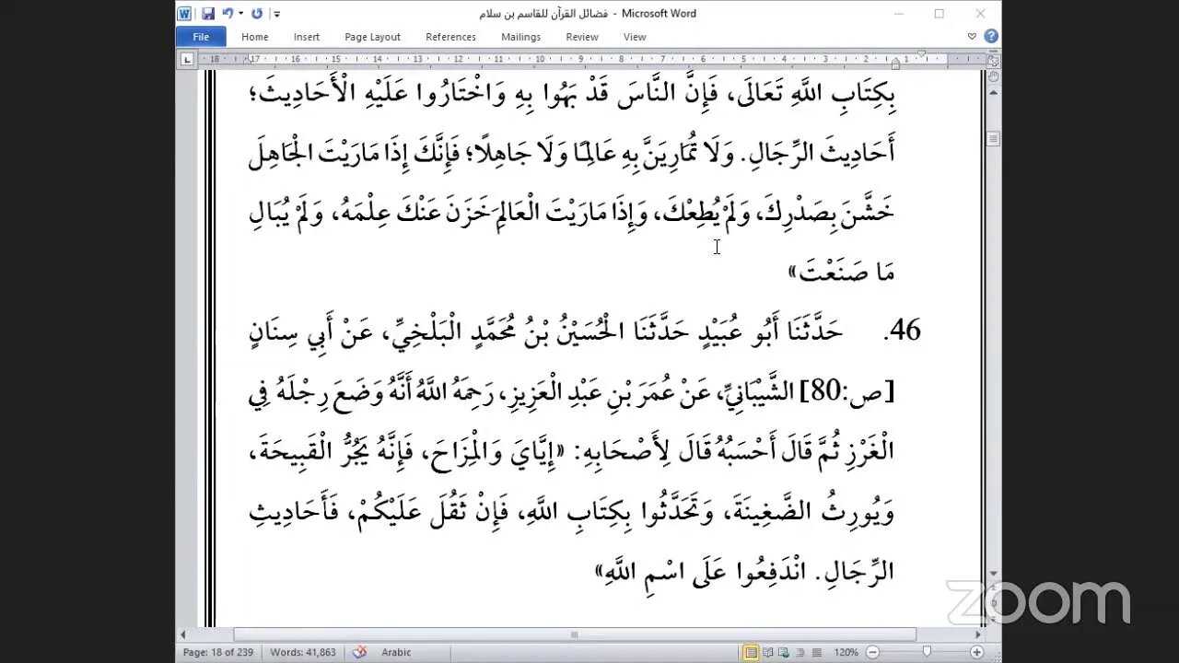
Task: Open the Page Layout ribbon tab
Action: 372,37
